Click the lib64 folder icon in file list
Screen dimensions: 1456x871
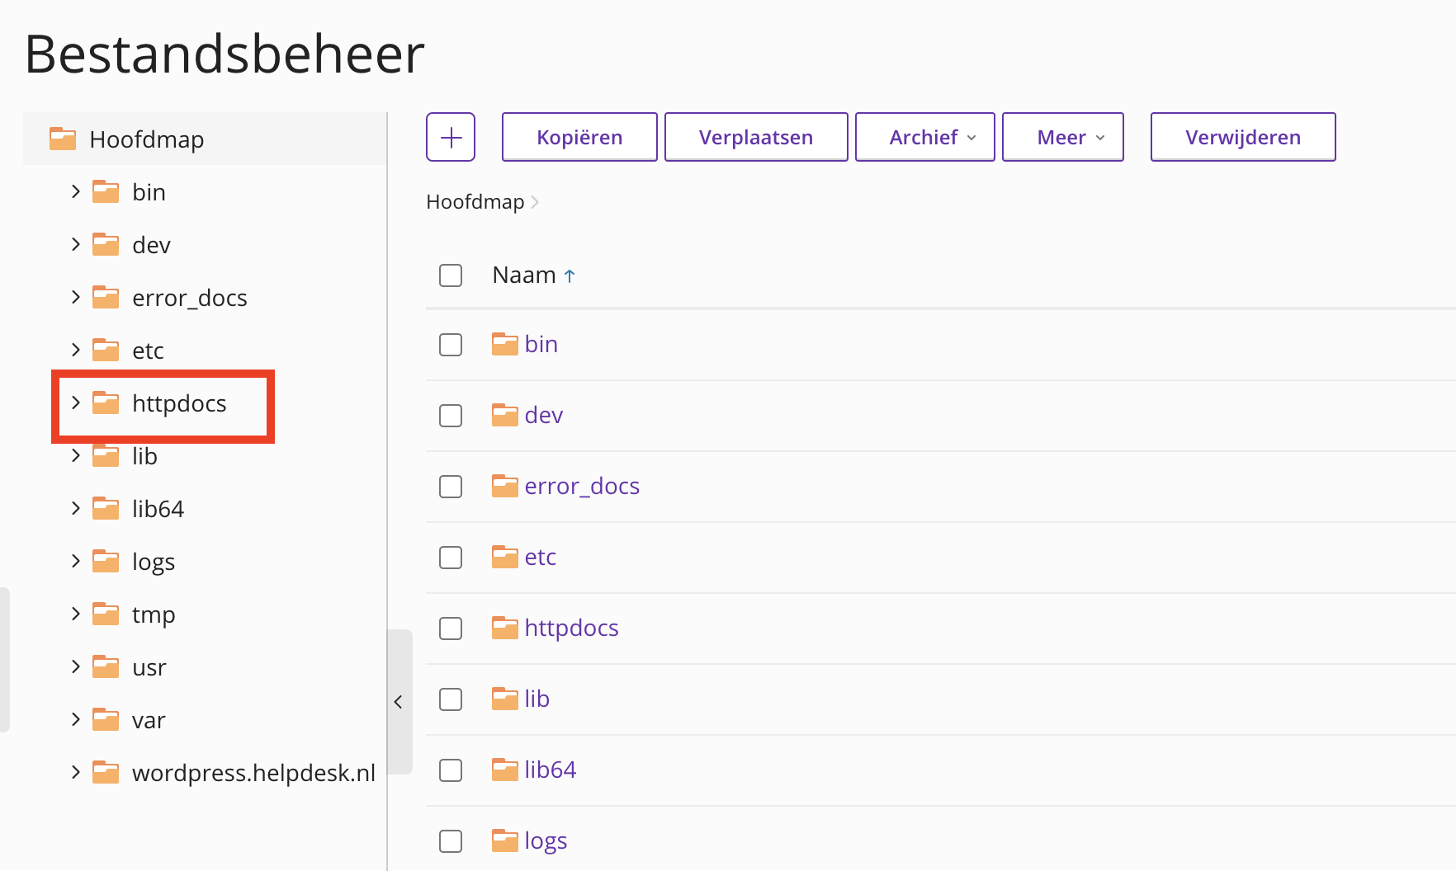[x=504, y=770]
